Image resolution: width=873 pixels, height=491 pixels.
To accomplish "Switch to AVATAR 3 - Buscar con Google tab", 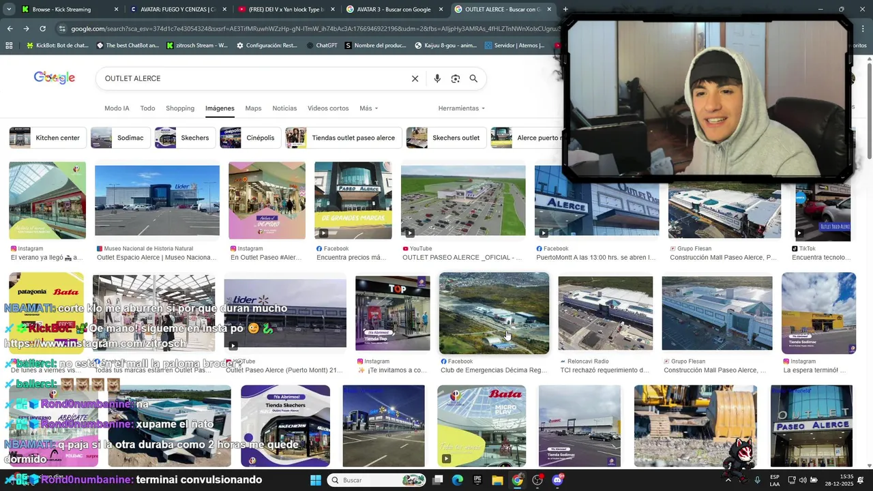I will point(394,10).
